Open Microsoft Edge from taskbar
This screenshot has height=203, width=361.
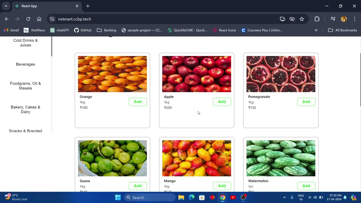pos(191,197)
